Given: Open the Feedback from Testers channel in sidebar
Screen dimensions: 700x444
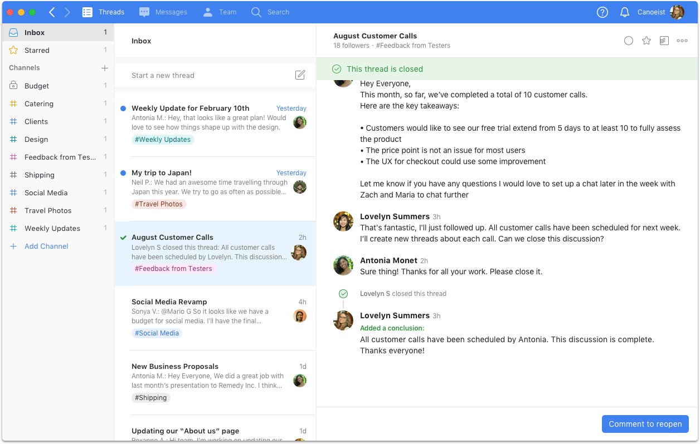Looking at the screenshot, I should (x=58, y=157).
